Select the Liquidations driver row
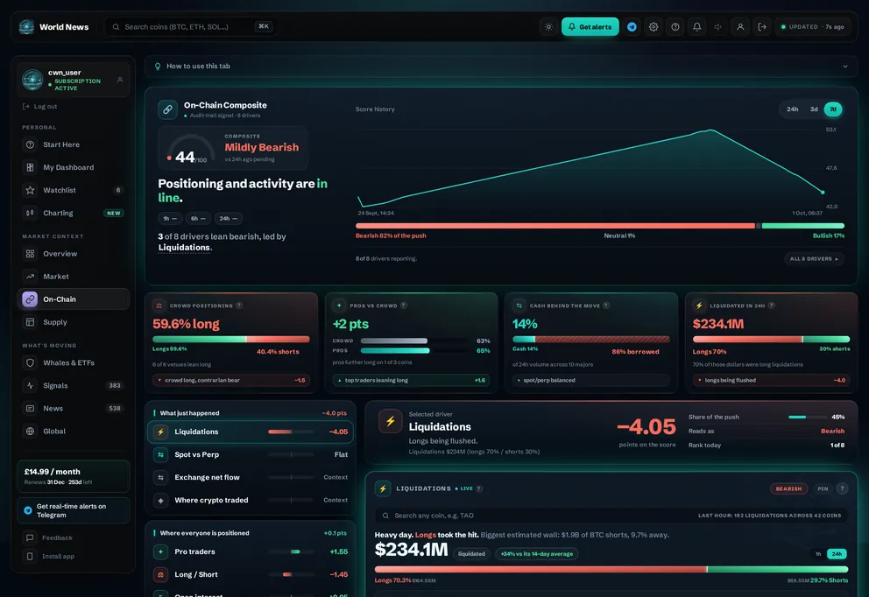869x597 pixels. pyautogui.click(x=250, y=432)
